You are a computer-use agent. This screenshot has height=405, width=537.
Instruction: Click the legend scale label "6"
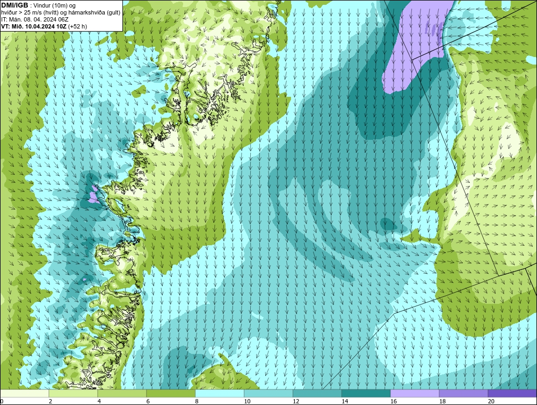(x=148, y=401)
